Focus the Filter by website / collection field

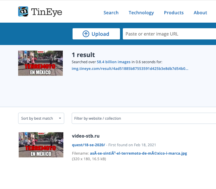click(144, 118)
